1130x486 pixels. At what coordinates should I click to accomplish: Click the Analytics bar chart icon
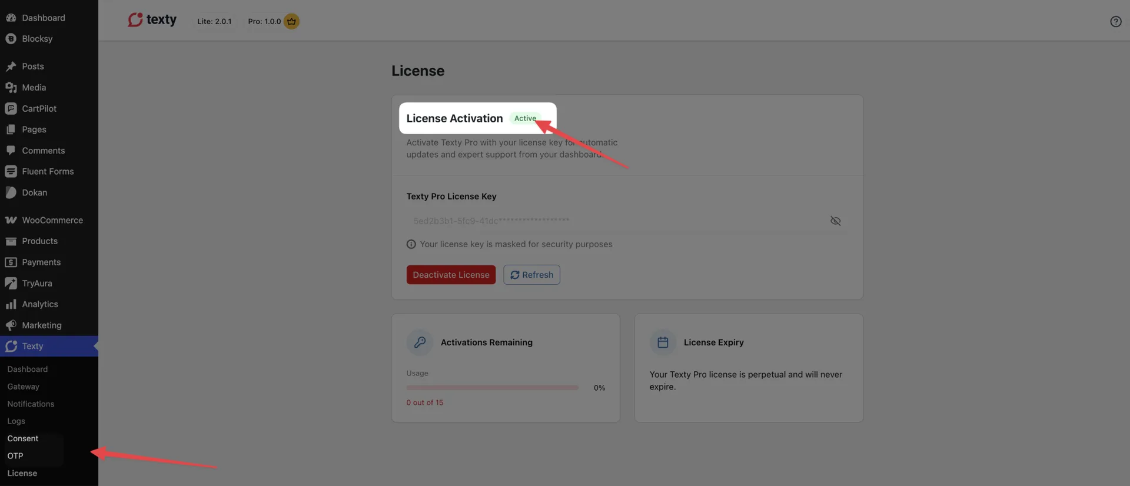pyautogui.click(x=11, y=304)
